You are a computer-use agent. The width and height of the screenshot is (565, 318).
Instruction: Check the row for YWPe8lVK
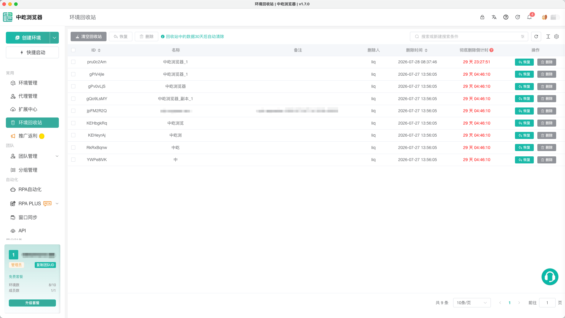pyautogui.click(x=73, y=160)
